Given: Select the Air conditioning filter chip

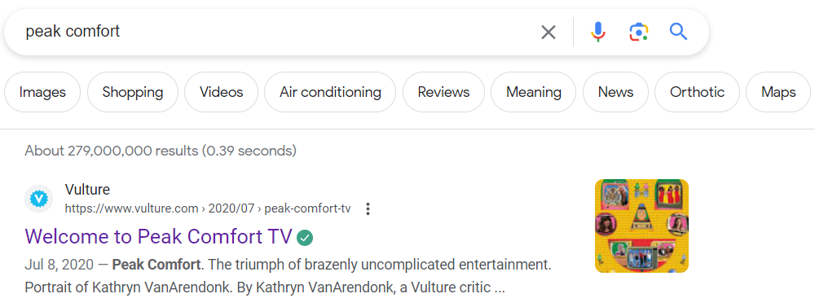Looking at the screenshot, I should [x=330, y=93].
